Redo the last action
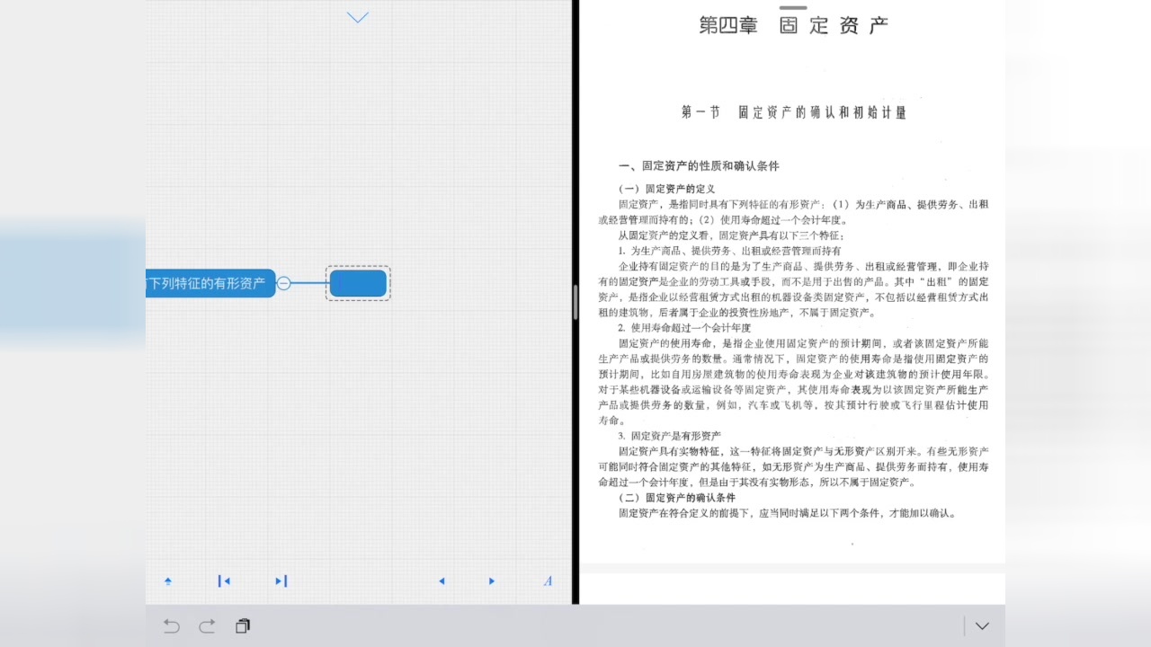Viewport: 1151px width, 647px height. [207, 626]
